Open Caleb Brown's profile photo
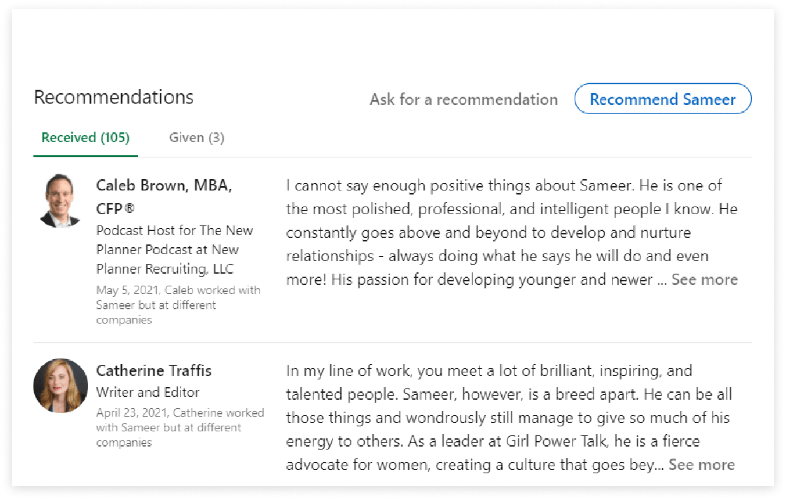This screenshot has height=500, width=786. pyautogui.click(x=60, y=200)
